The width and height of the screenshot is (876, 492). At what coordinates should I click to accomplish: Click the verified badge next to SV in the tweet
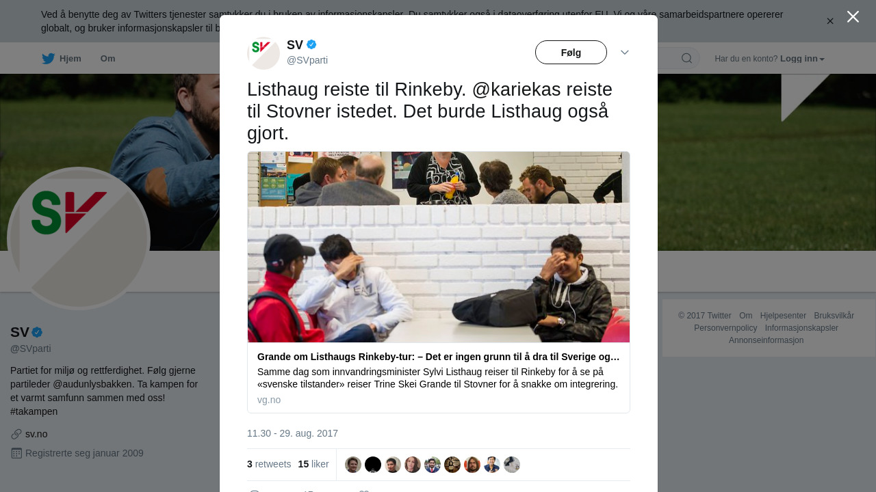pyautogui.click(x=311, y=44)
